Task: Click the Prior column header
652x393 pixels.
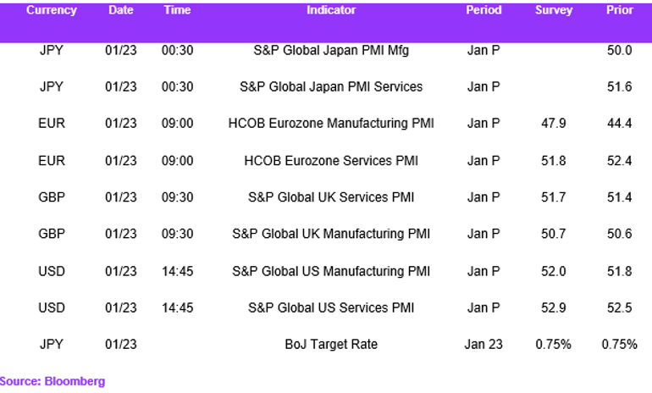Action: pyautogui.click(x=620, y=10)
